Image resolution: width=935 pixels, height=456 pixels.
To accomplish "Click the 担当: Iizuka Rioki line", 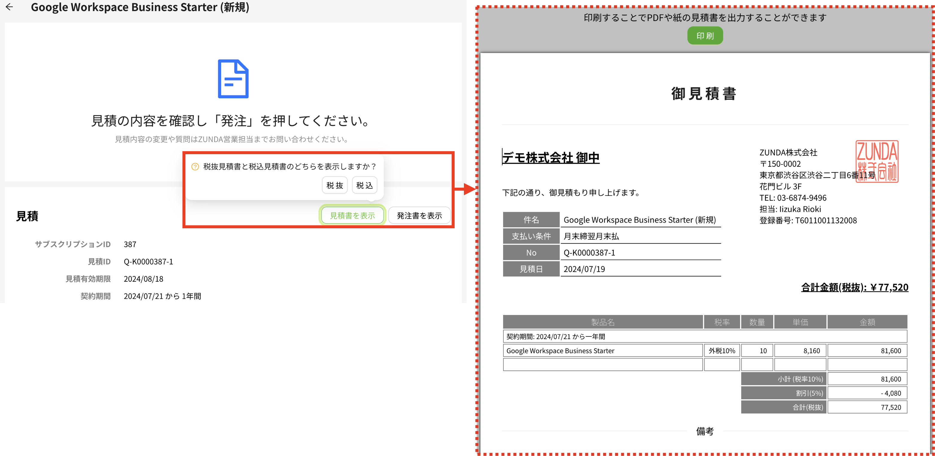I will pyautogui.click(x=790, y=209).
